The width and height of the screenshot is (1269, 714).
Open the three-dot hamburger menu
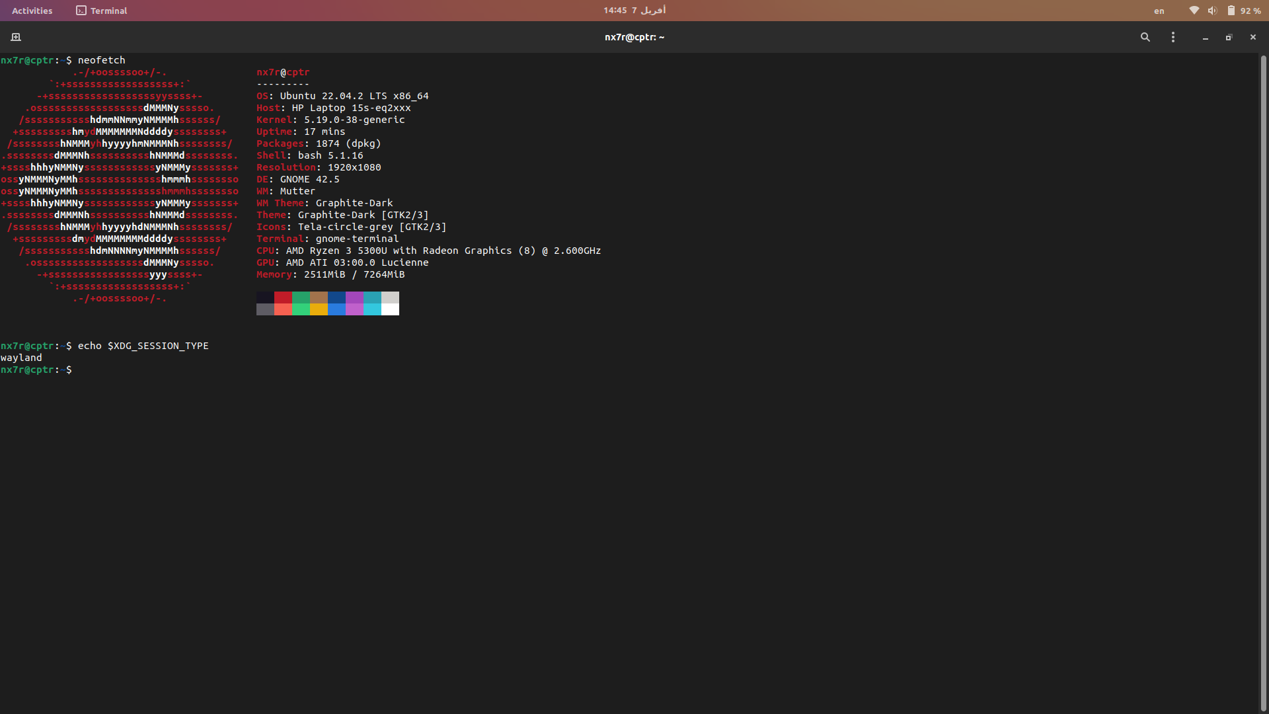[1173, 37]
